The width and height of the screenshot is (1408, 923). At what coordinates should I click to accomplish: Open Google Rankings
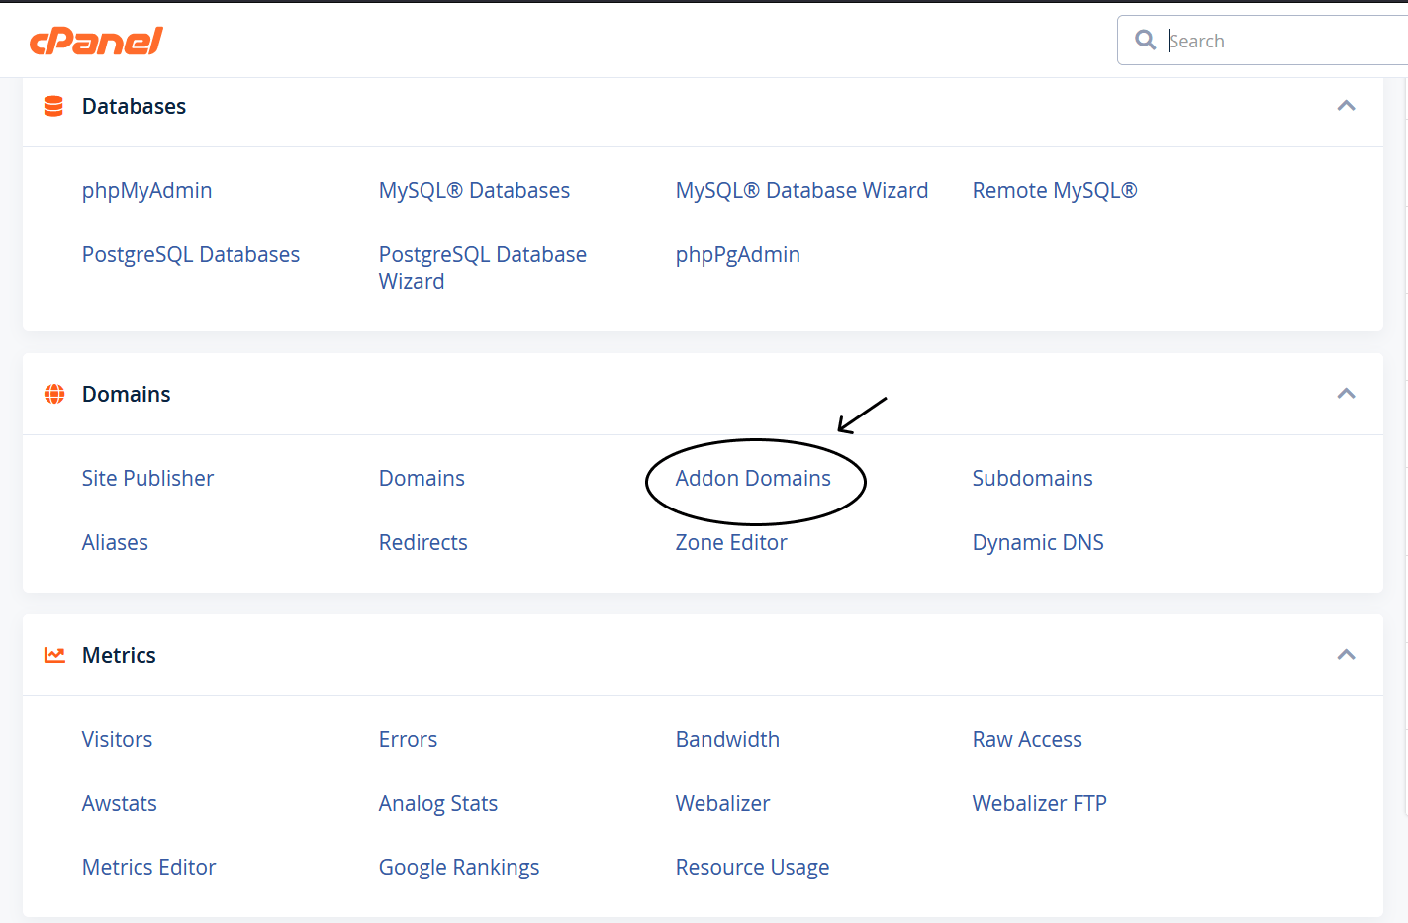click(459, 867)
